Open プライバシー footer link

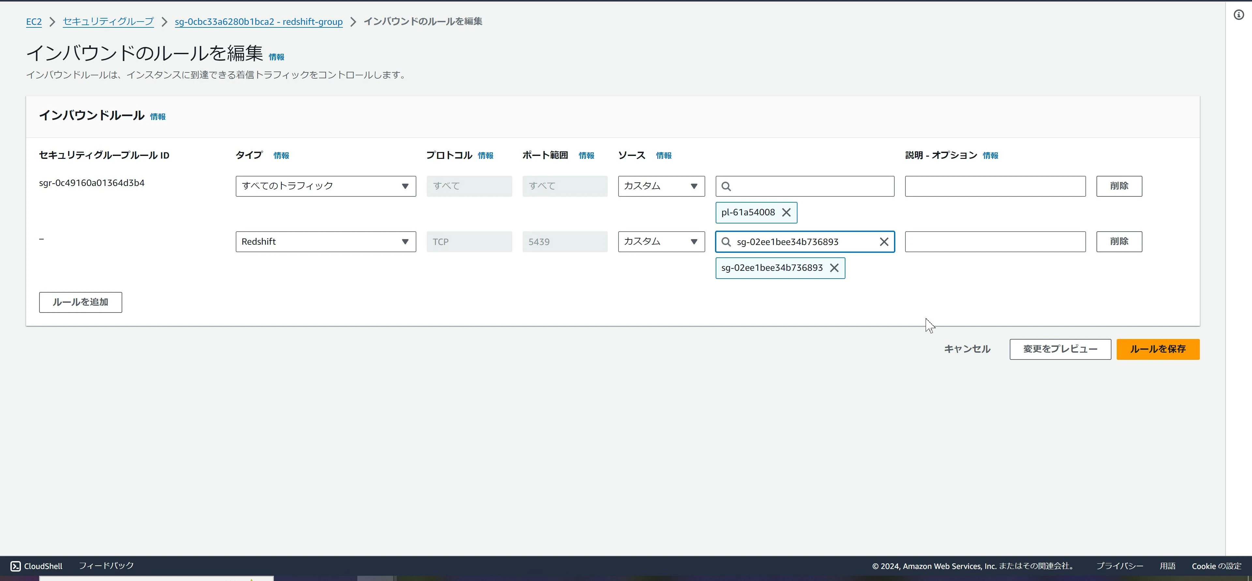1119,566
